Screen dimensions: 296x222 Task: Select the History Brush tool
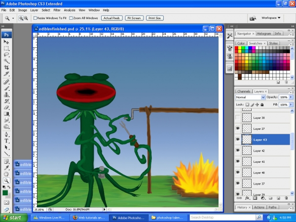click(x=6, y=101)
